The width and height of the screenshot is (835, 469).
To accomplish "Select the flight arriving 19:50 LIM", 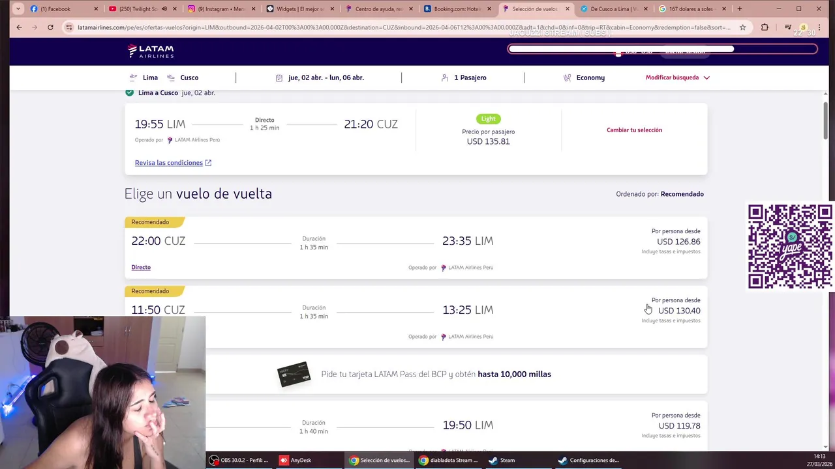I will [x=457, y=425].
